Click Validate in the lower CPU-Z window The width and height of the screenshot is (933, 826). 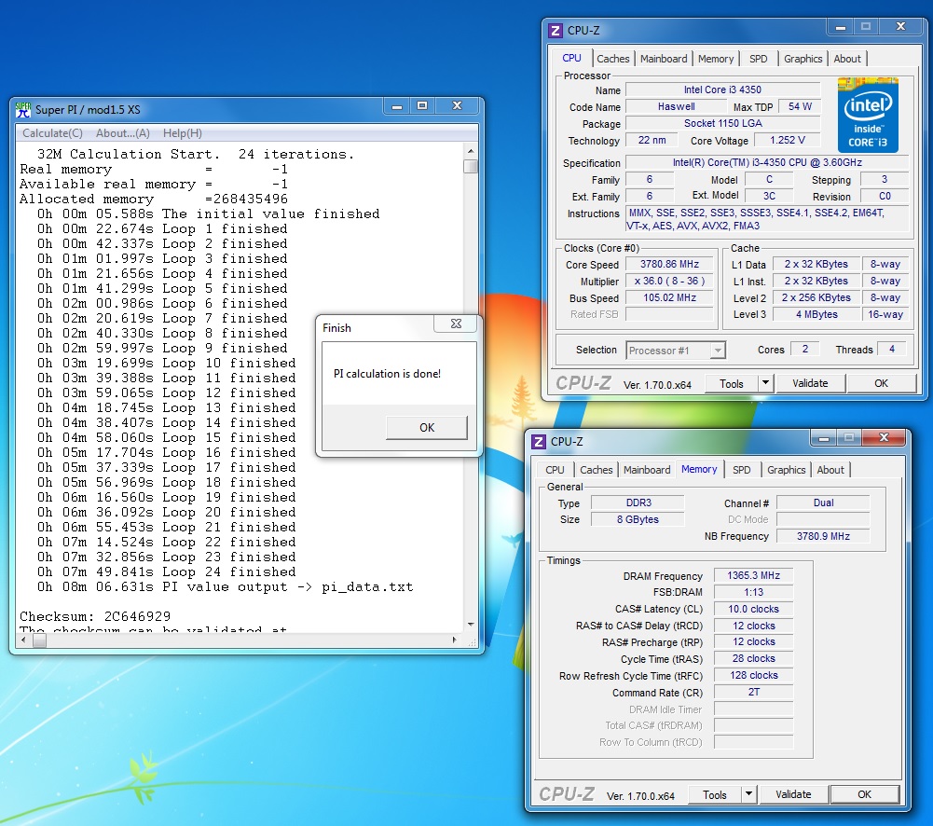tap(793, 795)
